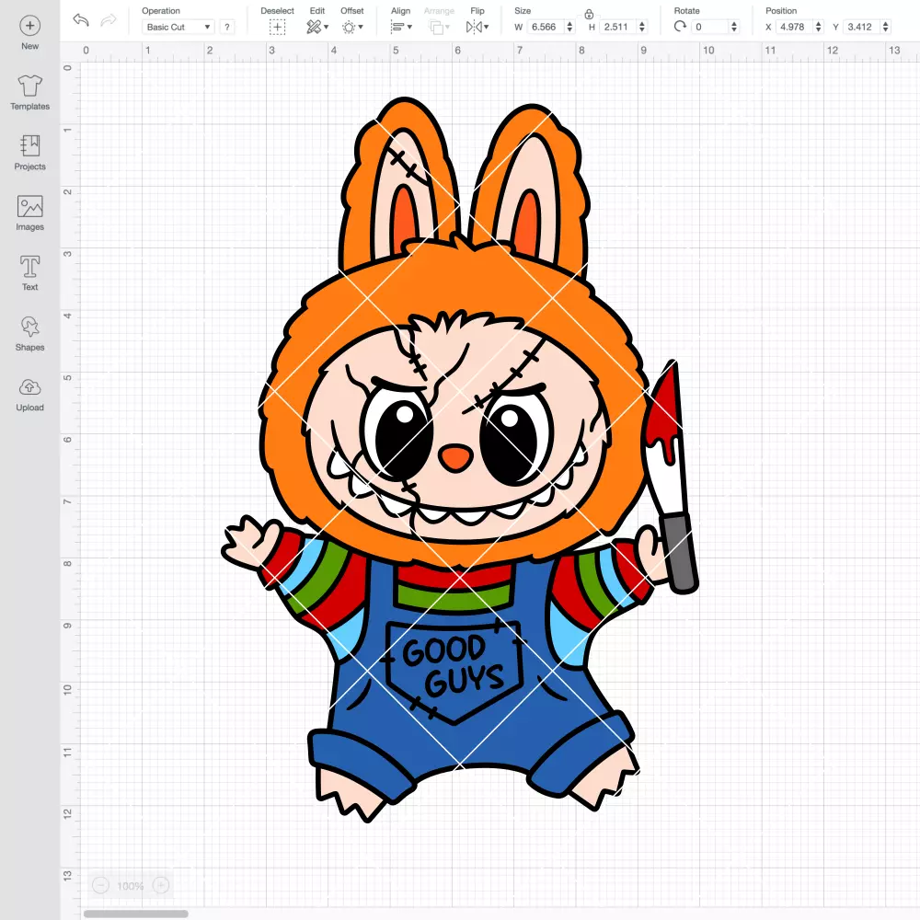This screenshot has height=920, width=920.
Task: Select the Text tool
Action: (30, 273)
